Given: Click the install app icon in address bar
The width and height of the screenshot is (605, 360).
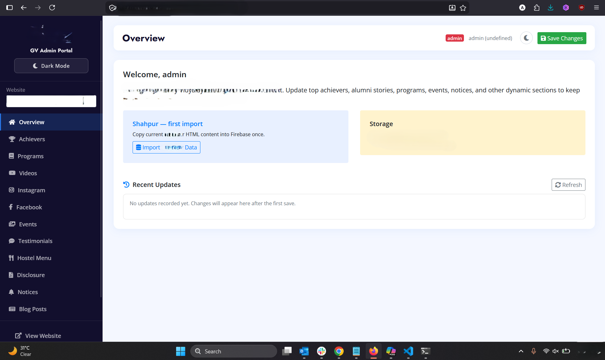Looking at the screenshot, I should 452,8.
